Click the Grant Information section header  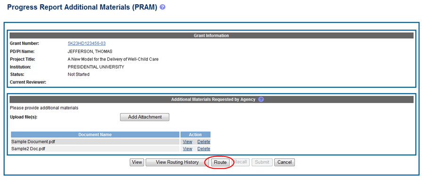(211, 35)
